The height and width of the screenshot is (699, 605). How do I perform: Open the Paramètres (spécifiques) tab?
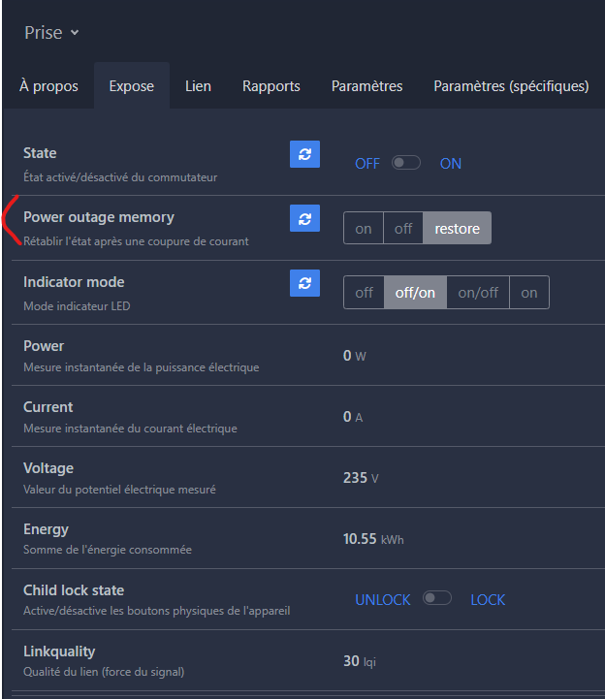point(511,85)
